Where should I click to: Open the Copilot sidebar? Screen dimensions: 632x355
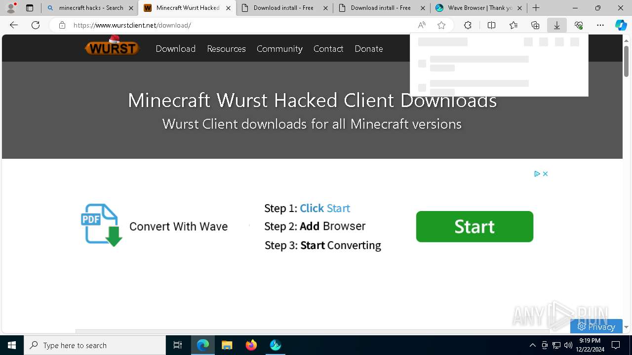pos(621,25)
